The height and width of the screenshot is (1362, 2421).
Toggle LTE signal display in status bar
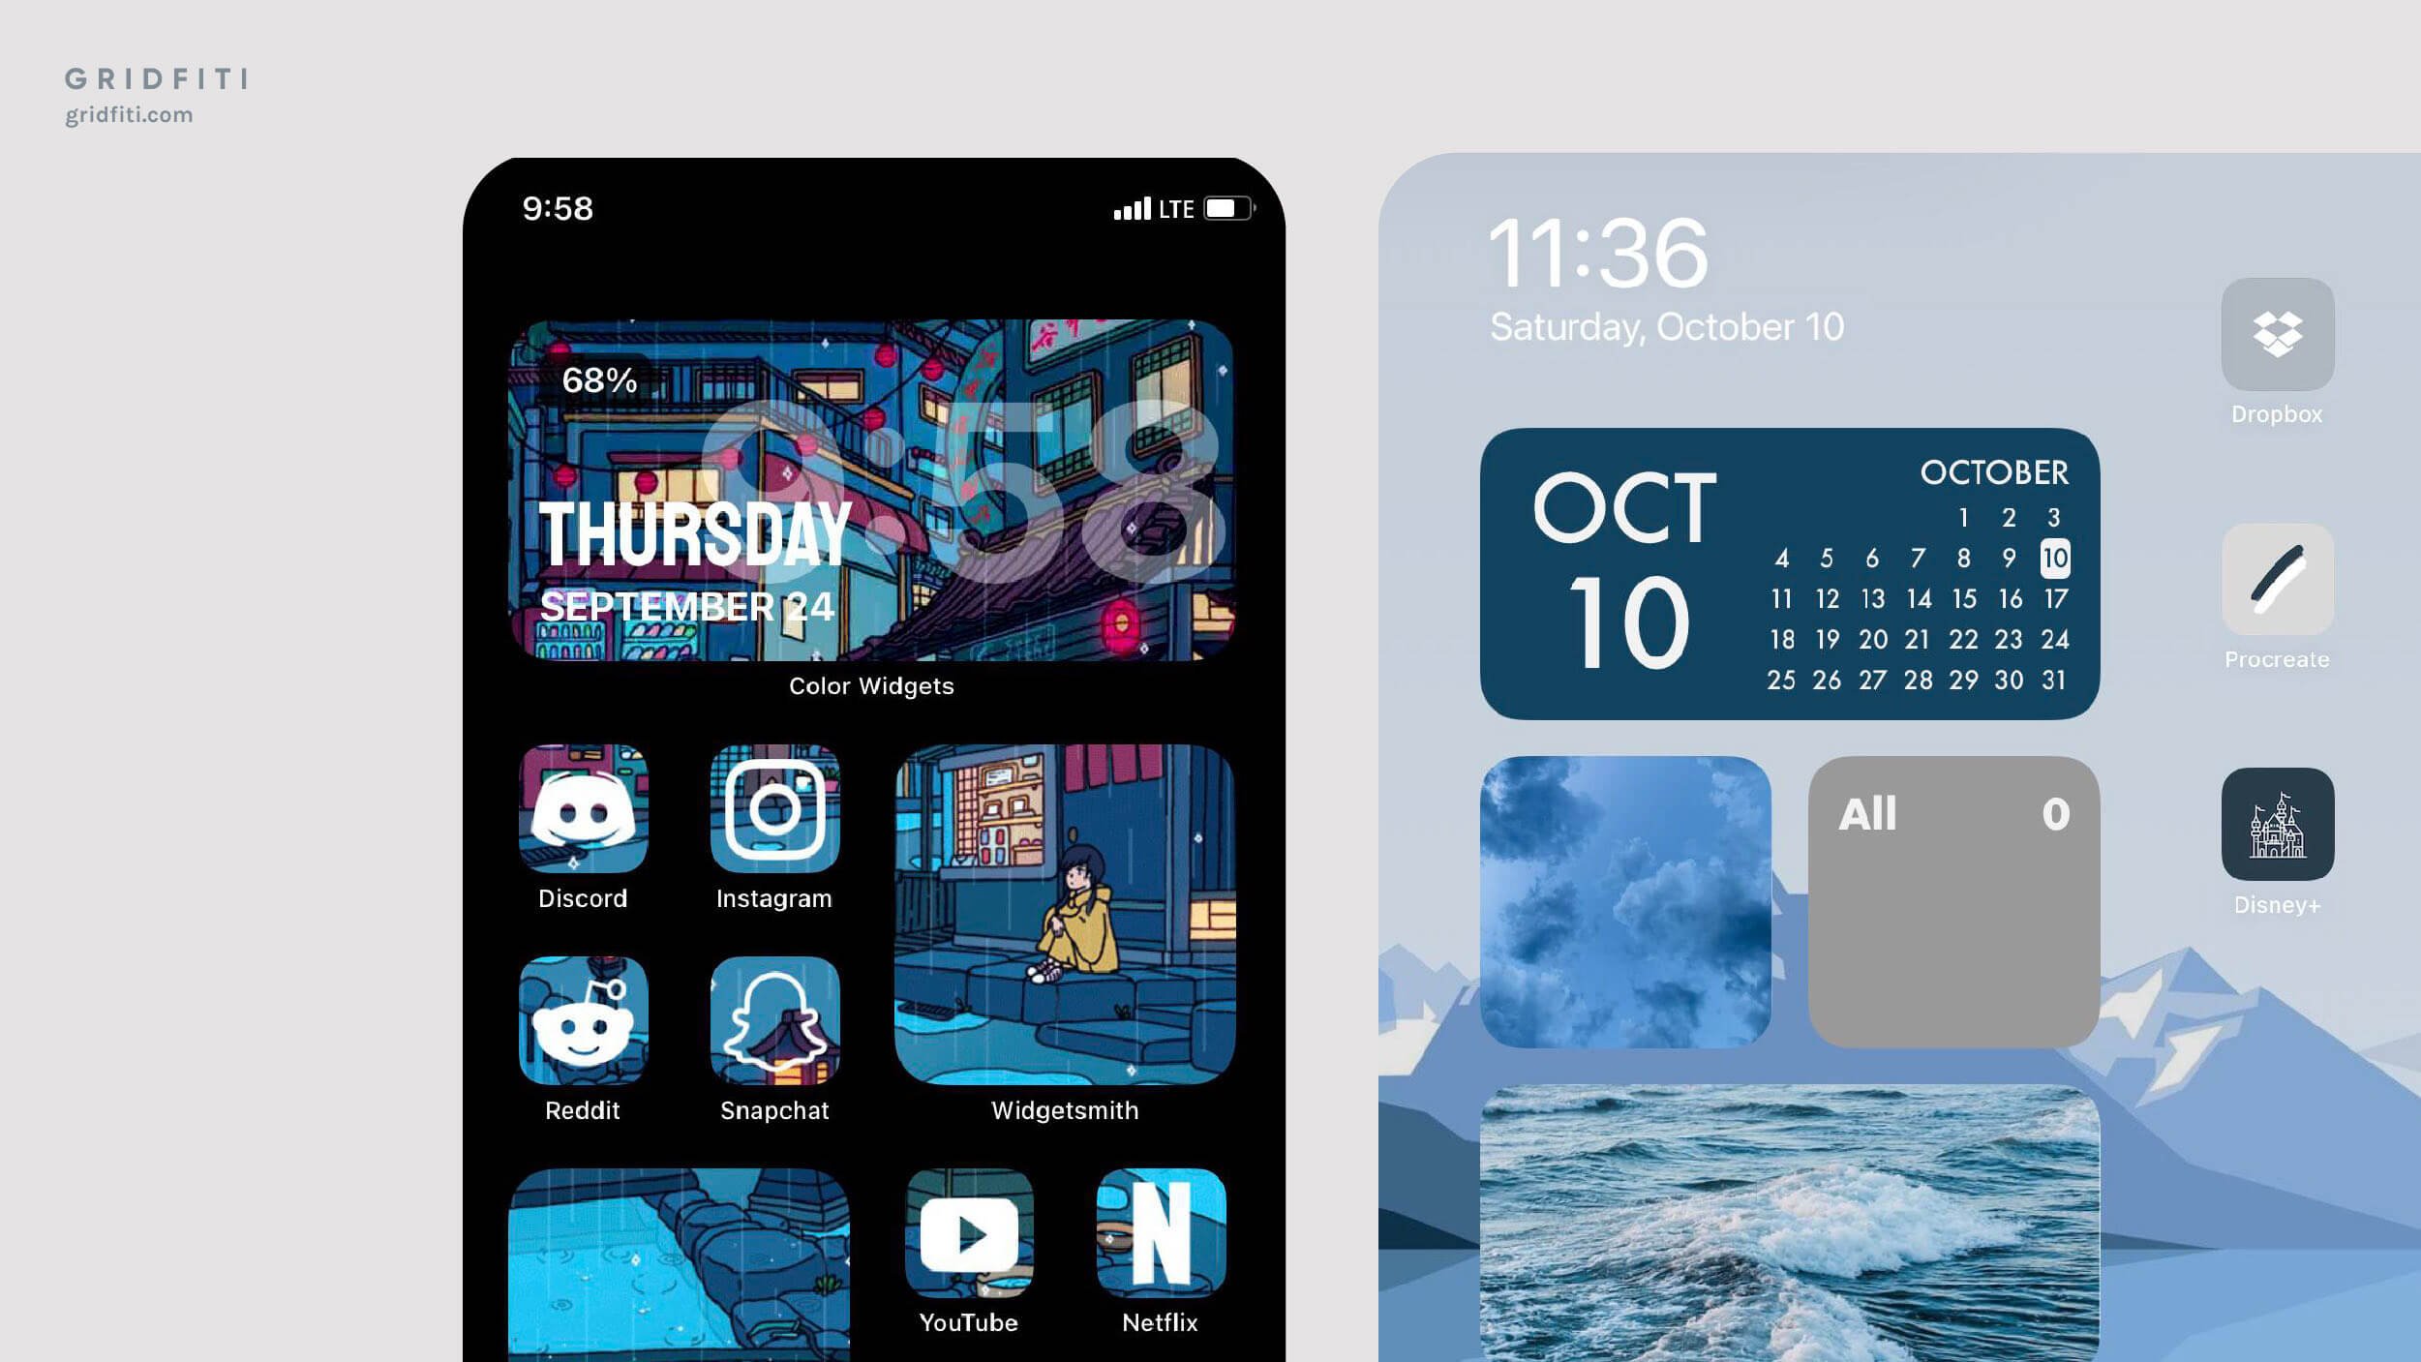coord(1175,206)
